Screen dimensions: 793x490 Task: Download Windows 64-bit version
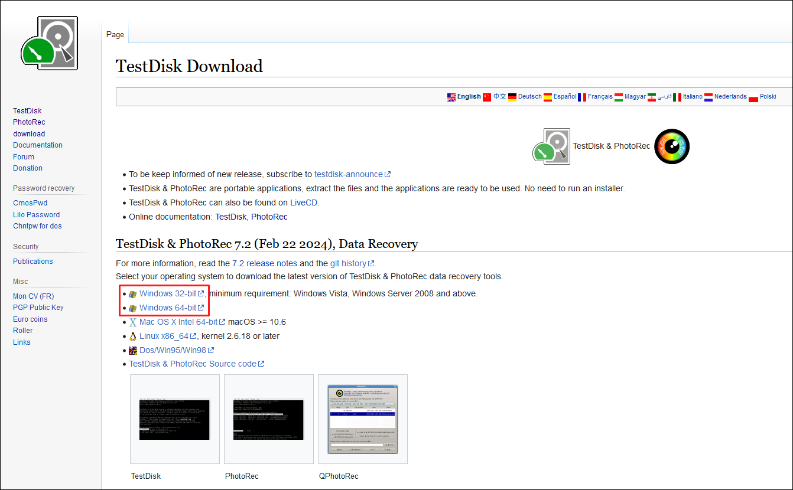(x=172, y=308)
